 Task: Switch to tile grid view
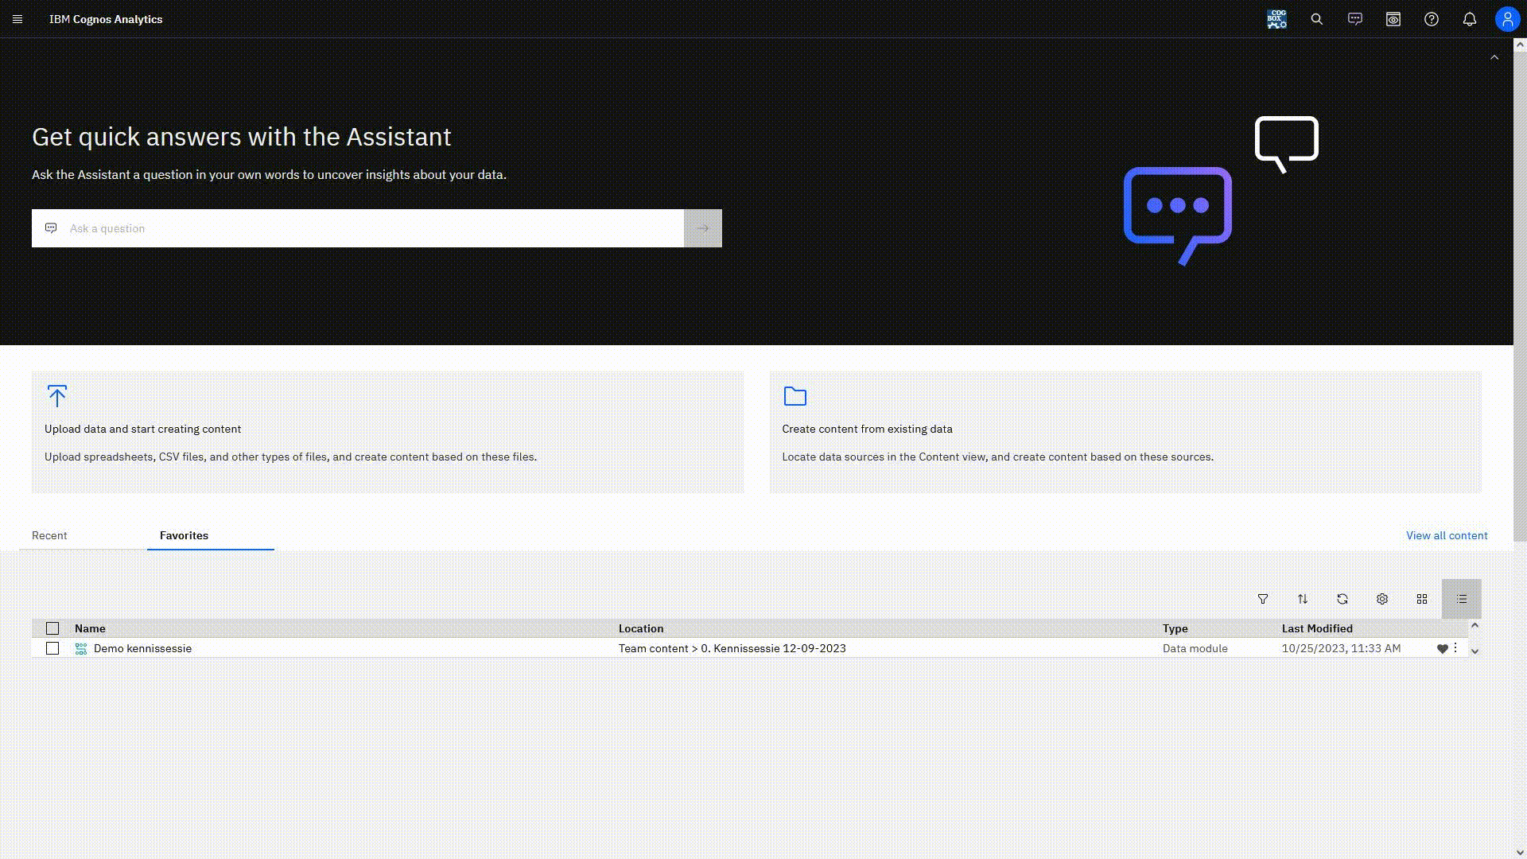(x=1422, y=599)
